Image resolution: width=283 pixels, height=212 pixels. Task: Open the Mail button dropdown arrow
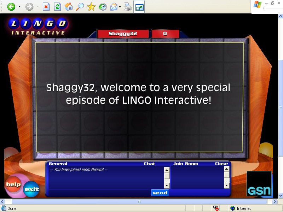point(120,7)
